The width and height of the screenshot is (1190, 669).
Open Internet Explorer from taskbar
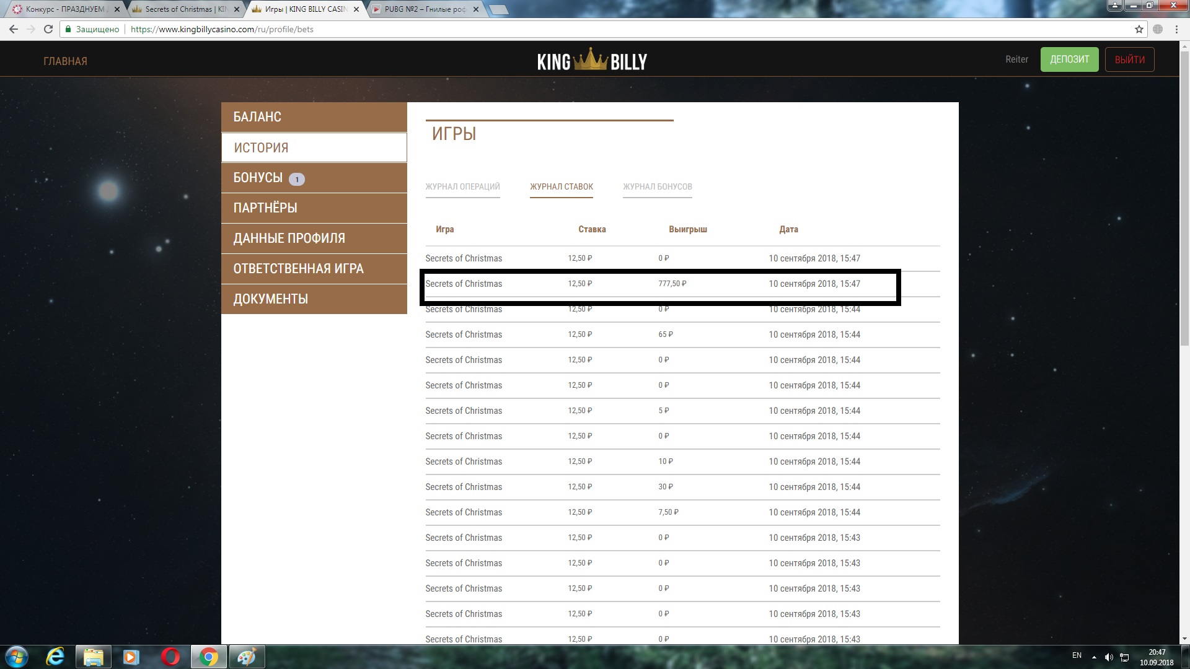coord(56,657)
